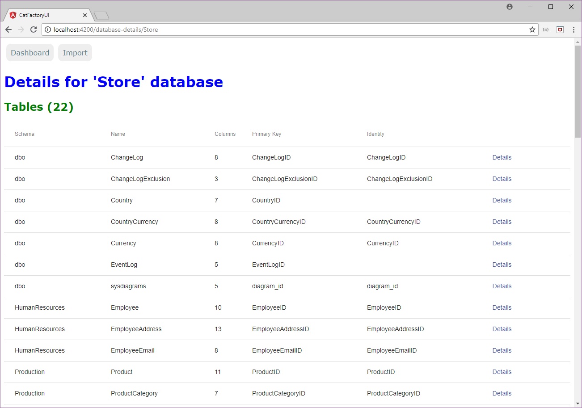Screen dimensions: 582x408
Task: Go to the Dashboard page
Action: tap(30, 53)
